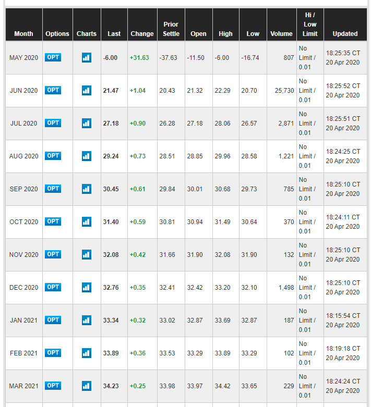Click the Low column header
Screen dimensions: 371x407
253,24
